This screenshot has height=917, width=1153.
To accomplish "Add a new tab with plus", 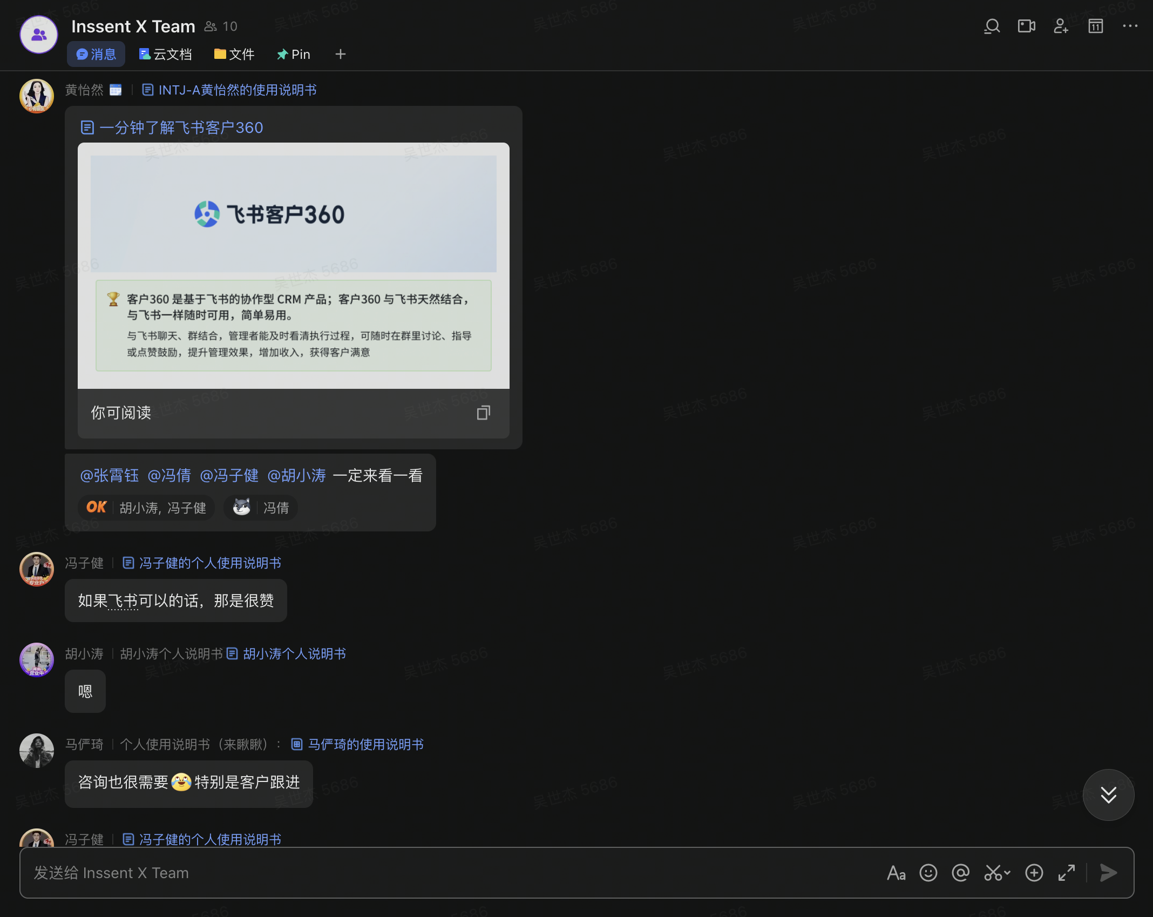I will [x=340, y=54].
